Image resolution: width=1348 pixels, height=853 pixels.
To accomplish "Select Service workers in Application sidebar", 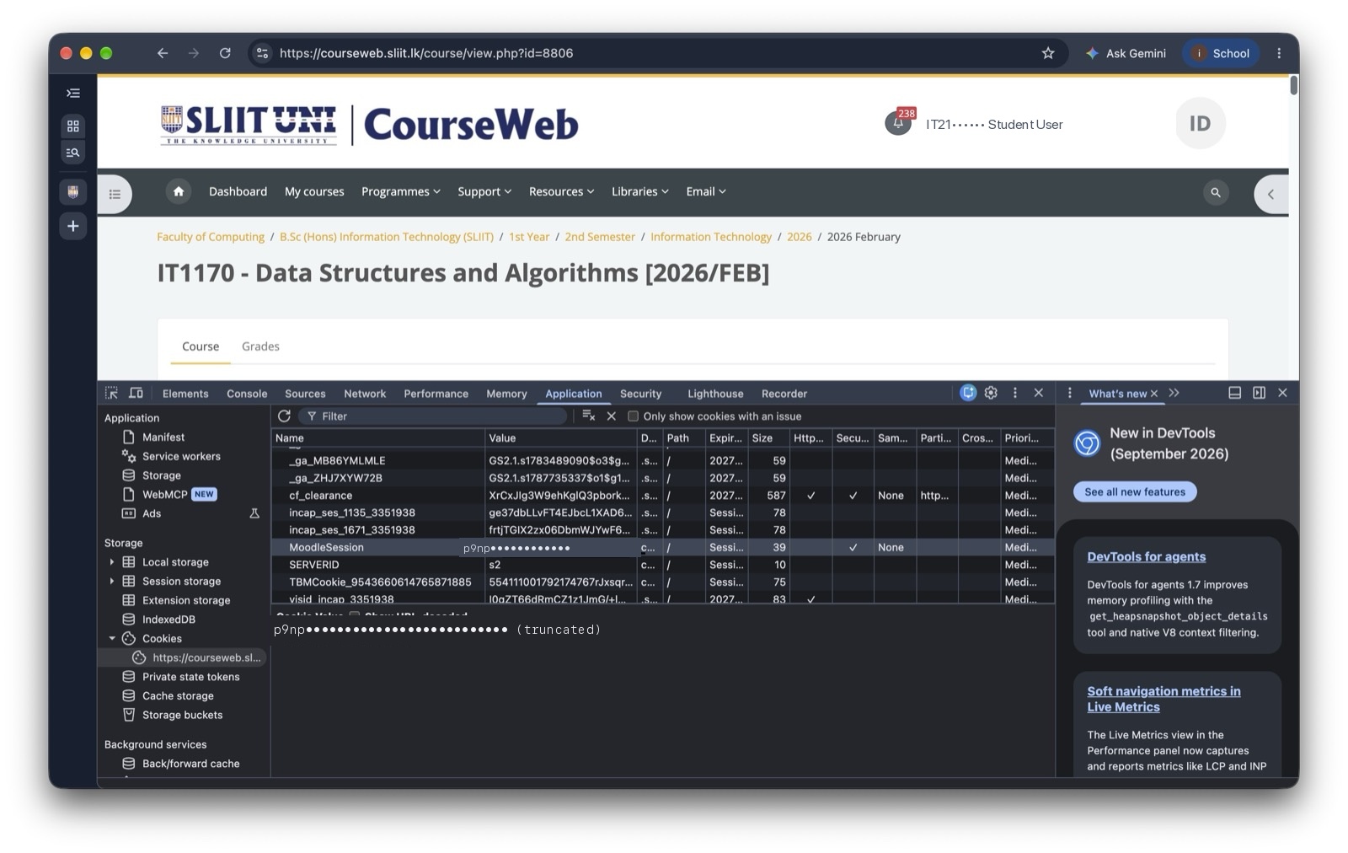I will [181, 457].
